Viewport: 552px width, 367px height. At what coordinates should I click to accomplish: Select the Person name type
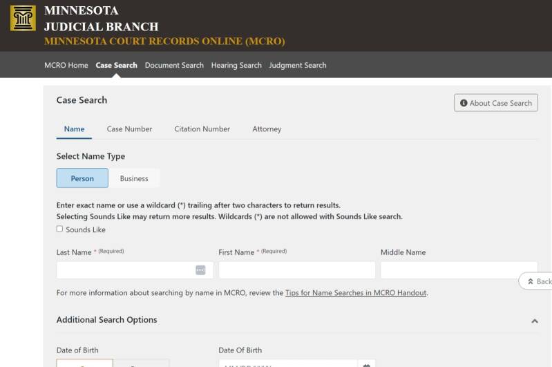[x=82, y=178]
